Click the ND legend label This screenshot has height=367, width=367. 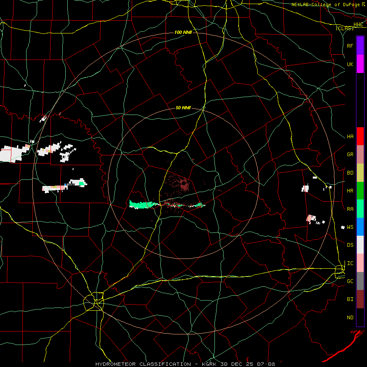point(350,318)
